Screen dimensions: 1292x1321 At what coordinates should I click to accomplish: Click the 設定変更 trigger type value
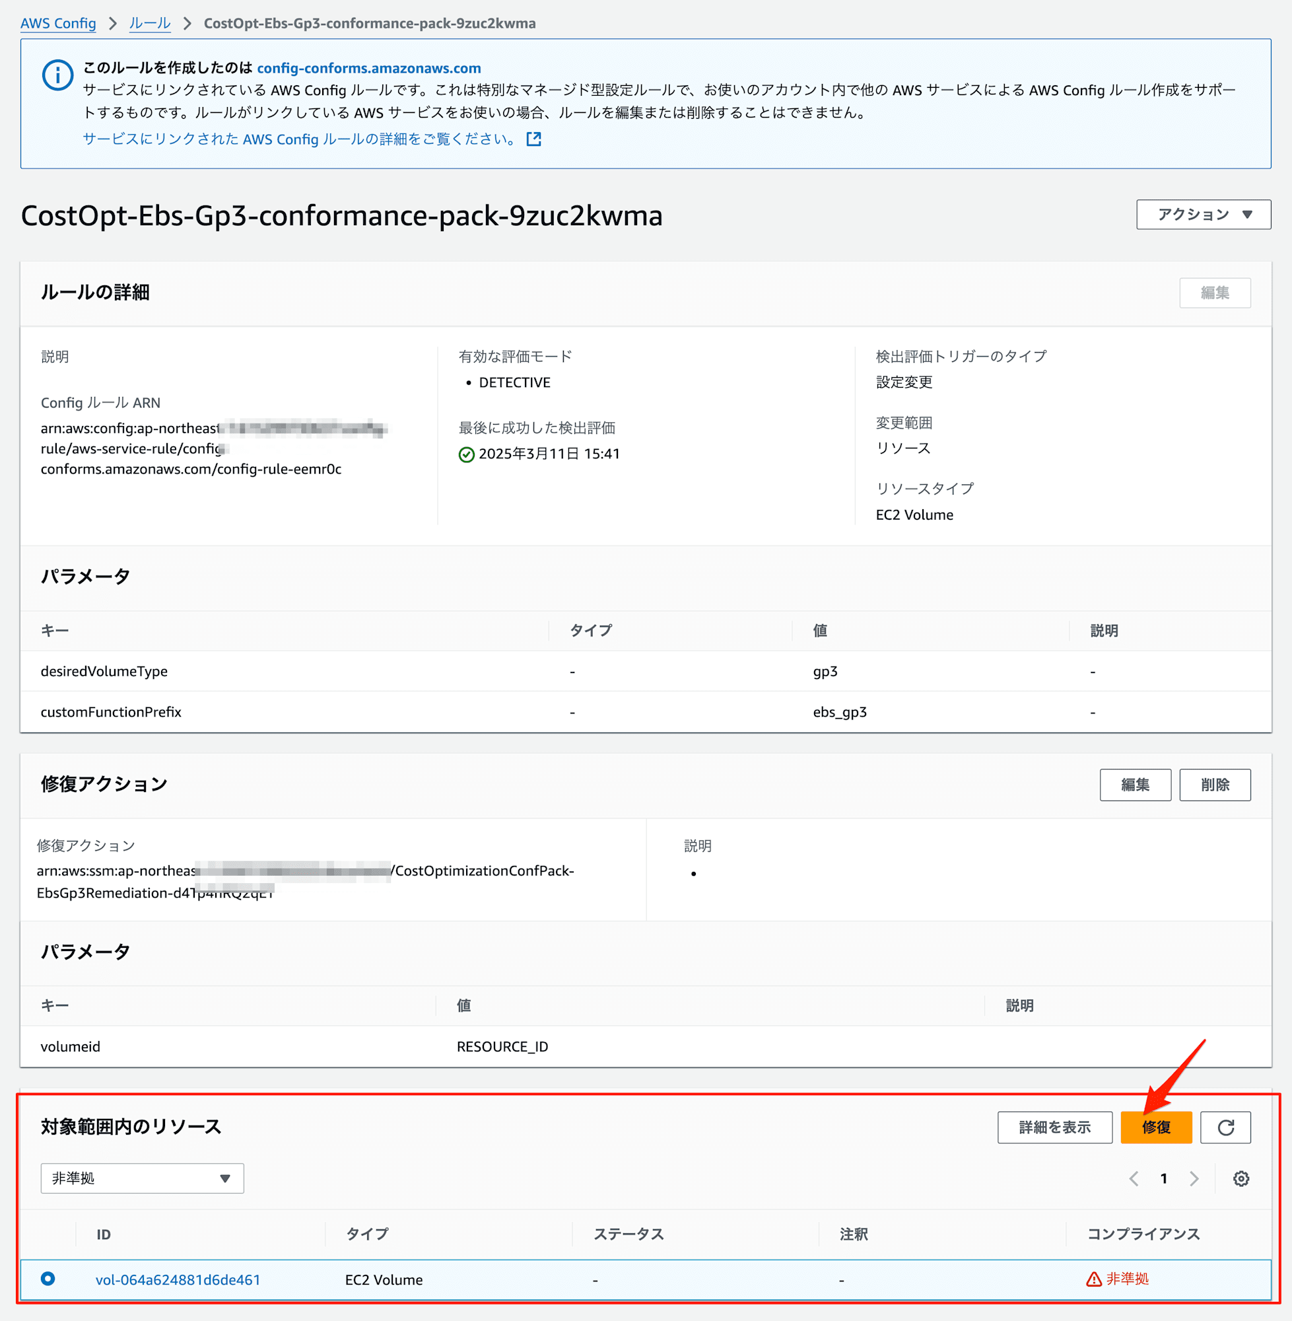click(904, 382)
